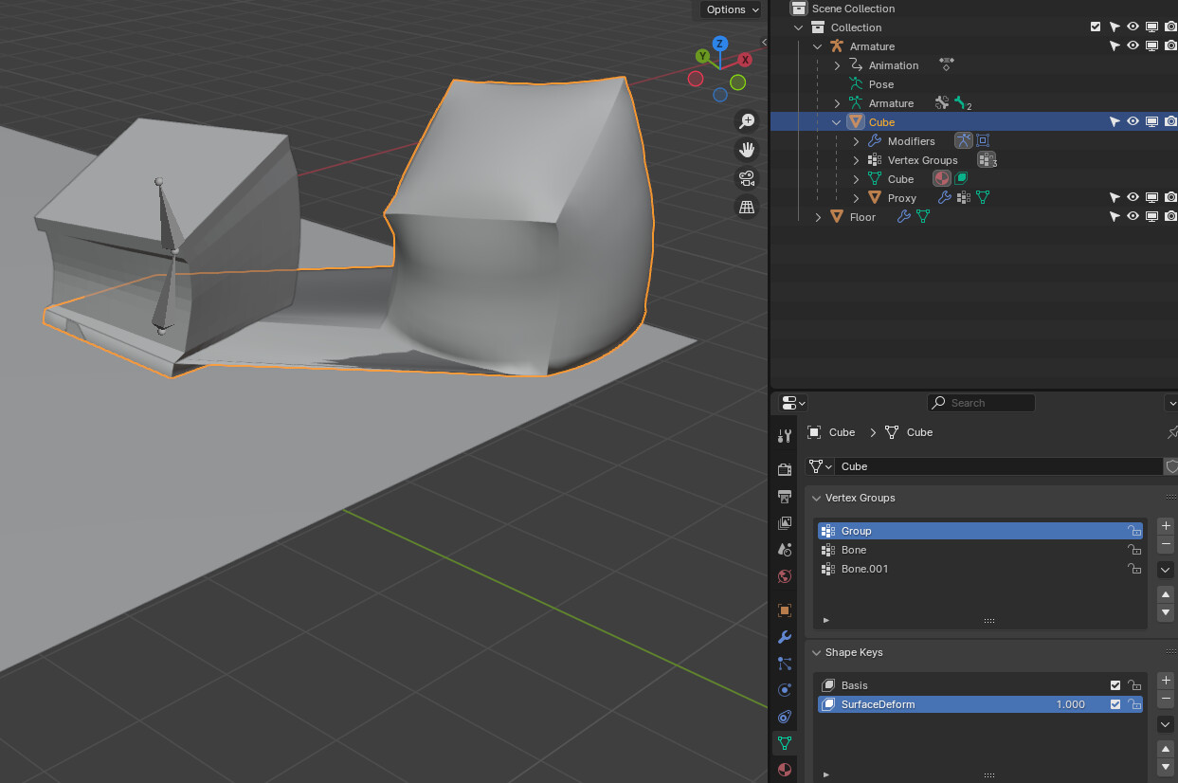Collapse the Armature object tree
The image size is (1178, 783).
818,46
